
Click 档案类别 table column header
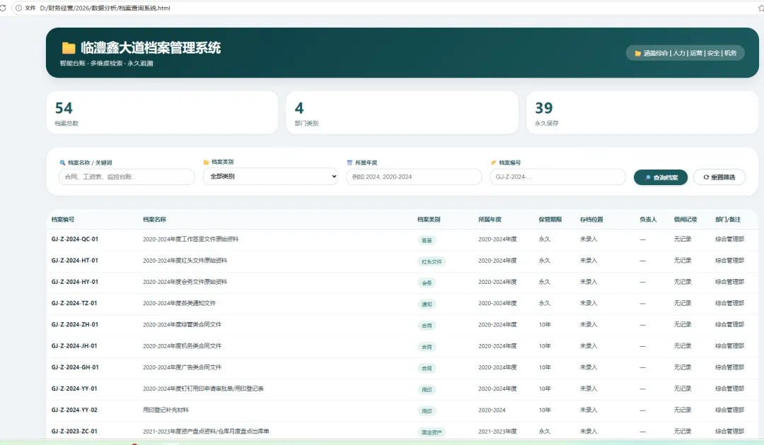(429, 220)
